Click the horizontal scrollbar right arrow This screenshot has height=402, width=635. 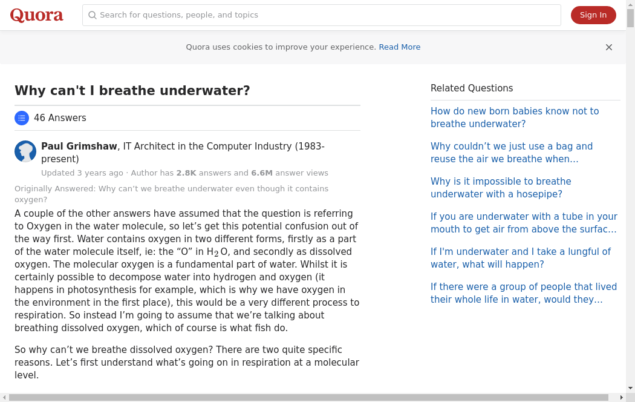pos(621,398)
